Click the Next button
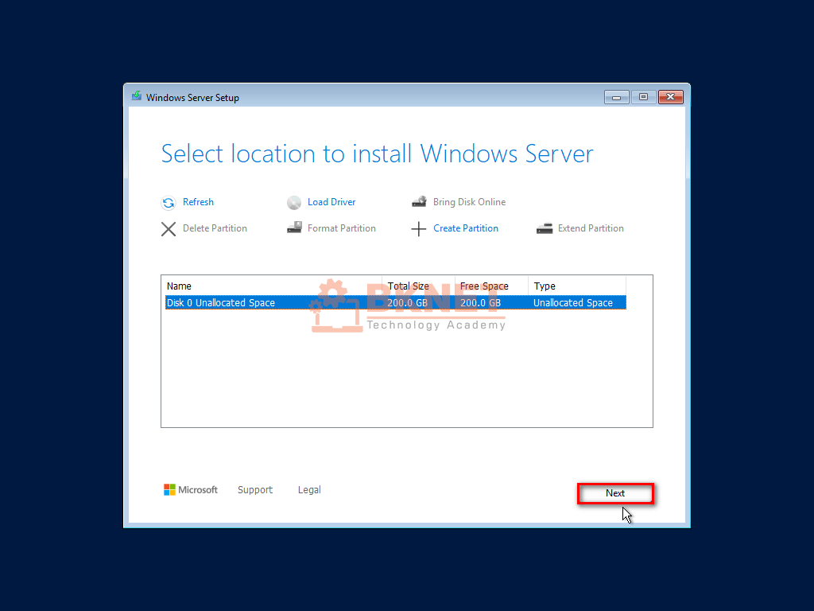Image resolution: width=814 pixels, height=611 pixels. [615, 493]
